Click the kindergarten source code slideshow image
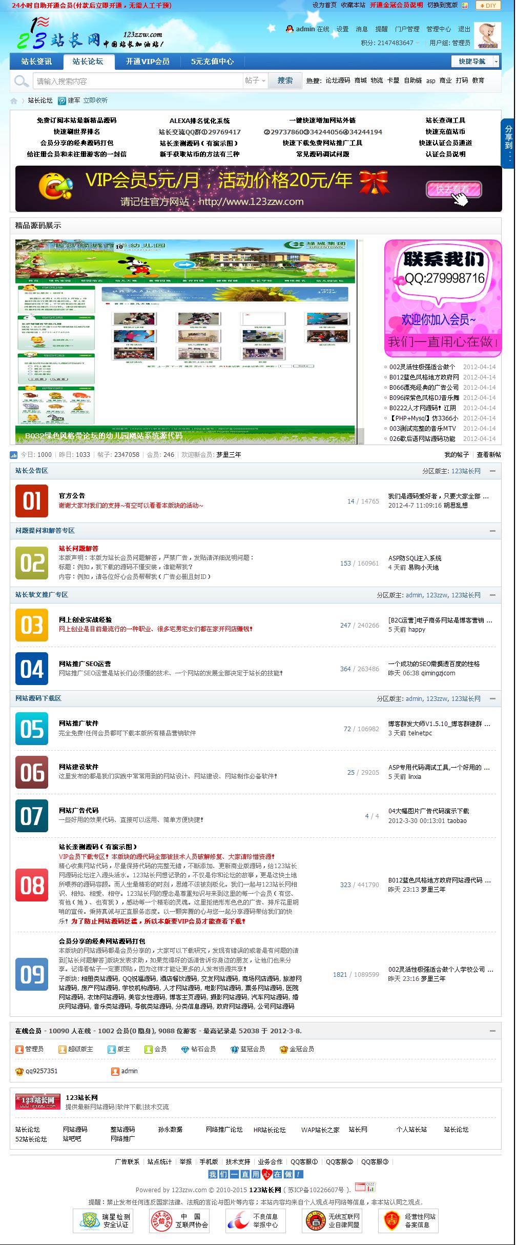The width and height of the screenshot is (516, 1245). click(187, 342)
